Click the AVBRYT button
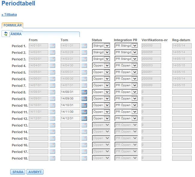 35,172
